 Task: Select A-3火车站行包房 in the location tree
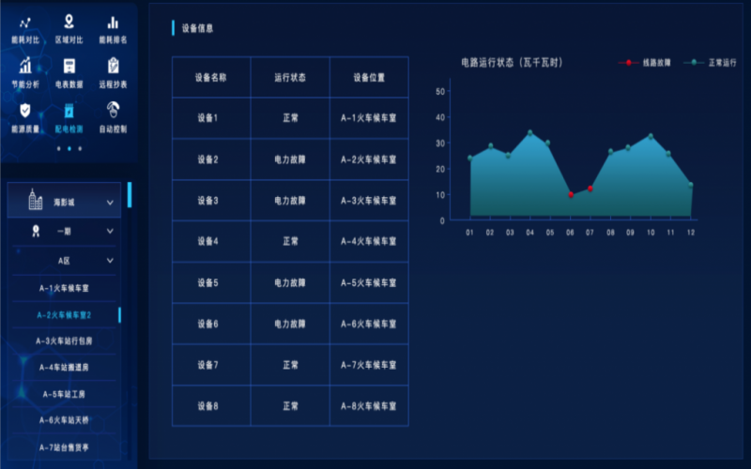[x=64, y=341]
